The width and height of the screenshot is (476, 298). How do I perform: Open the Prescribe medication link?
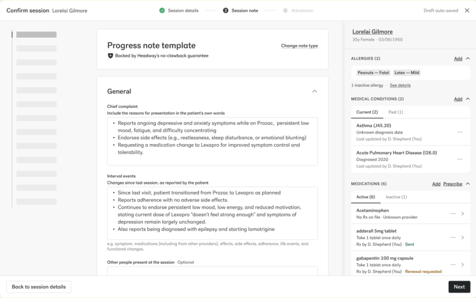coord(452,184)
